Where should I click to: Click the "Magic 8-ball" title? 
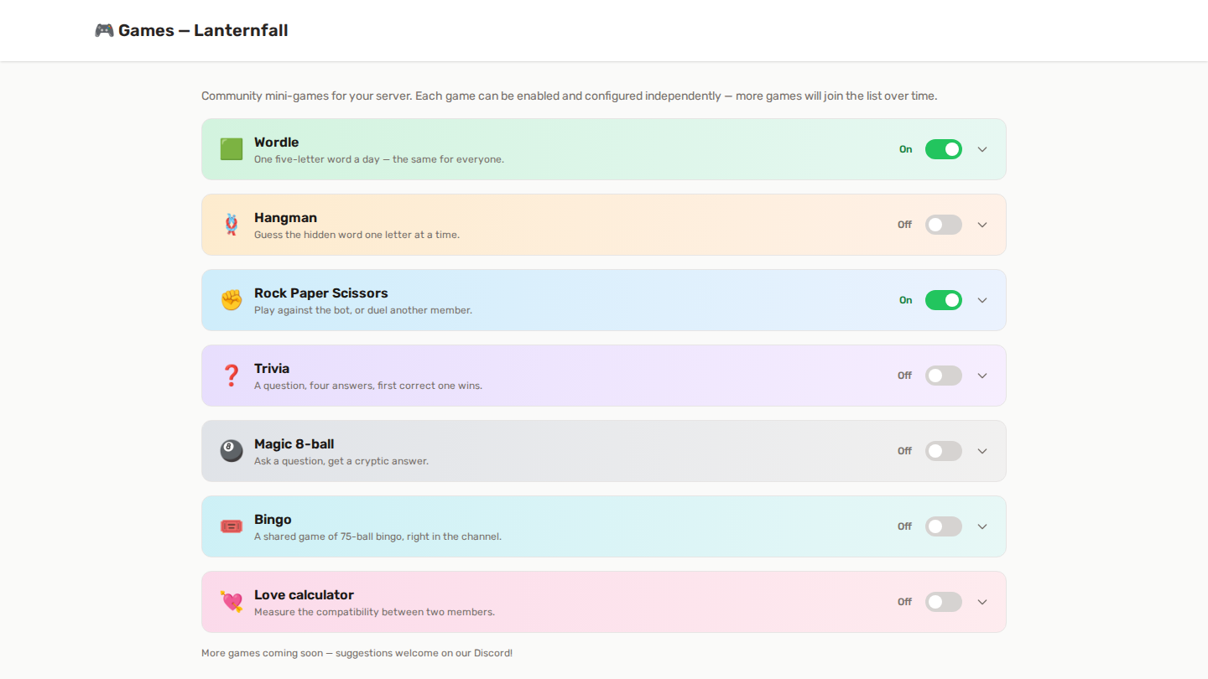pyautogui.click(x=294, y=444)
